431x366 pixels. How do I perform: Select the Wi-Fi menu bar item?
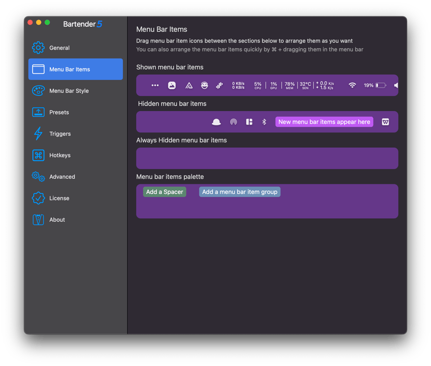click(x=352, y=85)
